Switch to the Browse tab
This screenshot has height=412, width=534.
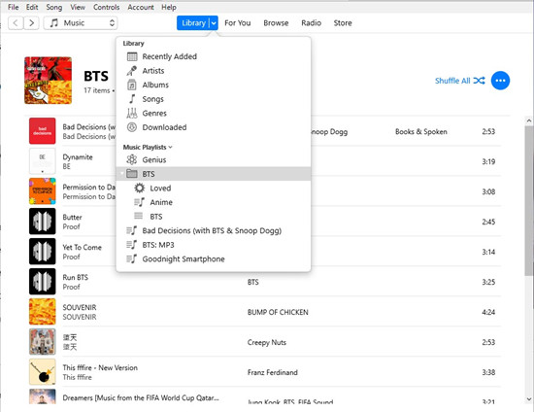(x=276, y=23)
